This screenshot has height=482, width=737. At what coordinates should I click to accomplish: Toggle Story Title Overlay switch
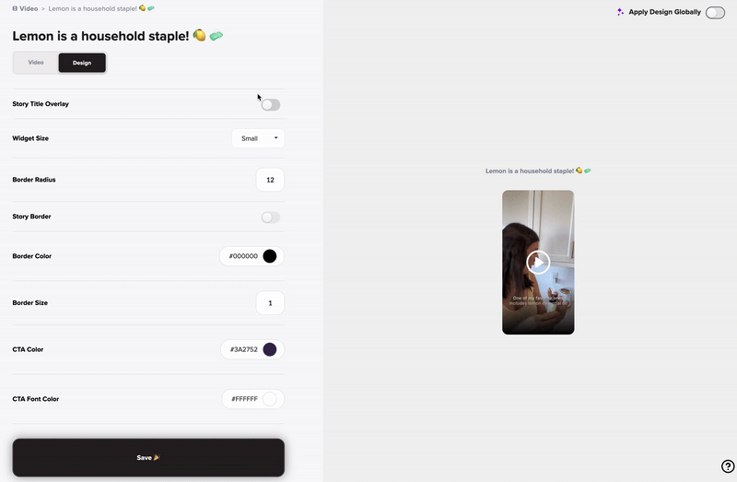point(271,105)
